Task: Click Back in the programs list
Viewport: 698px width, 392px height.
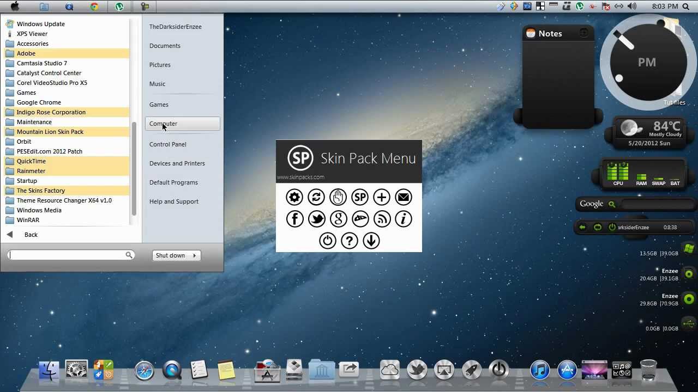Action: pos(31,235)
